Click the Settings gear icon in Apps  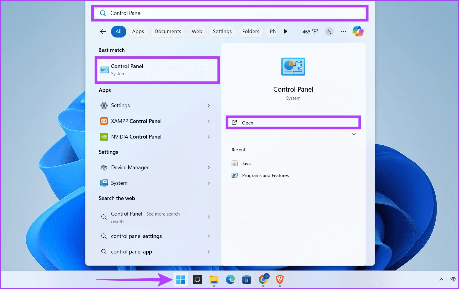(104, 105)
